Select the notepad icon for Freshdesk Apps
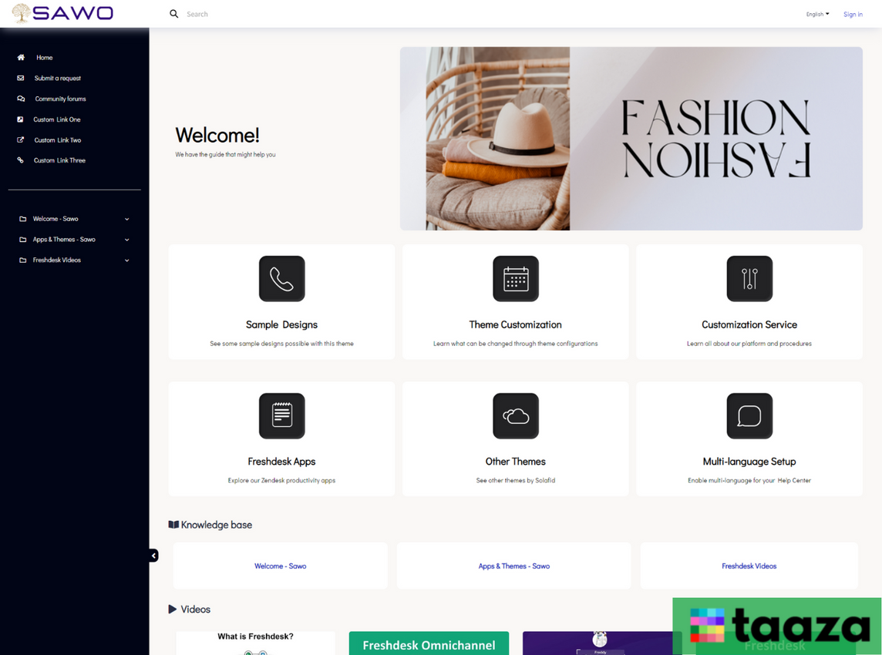Viewport: 882px width, 655px height. (x=281, y=416)
